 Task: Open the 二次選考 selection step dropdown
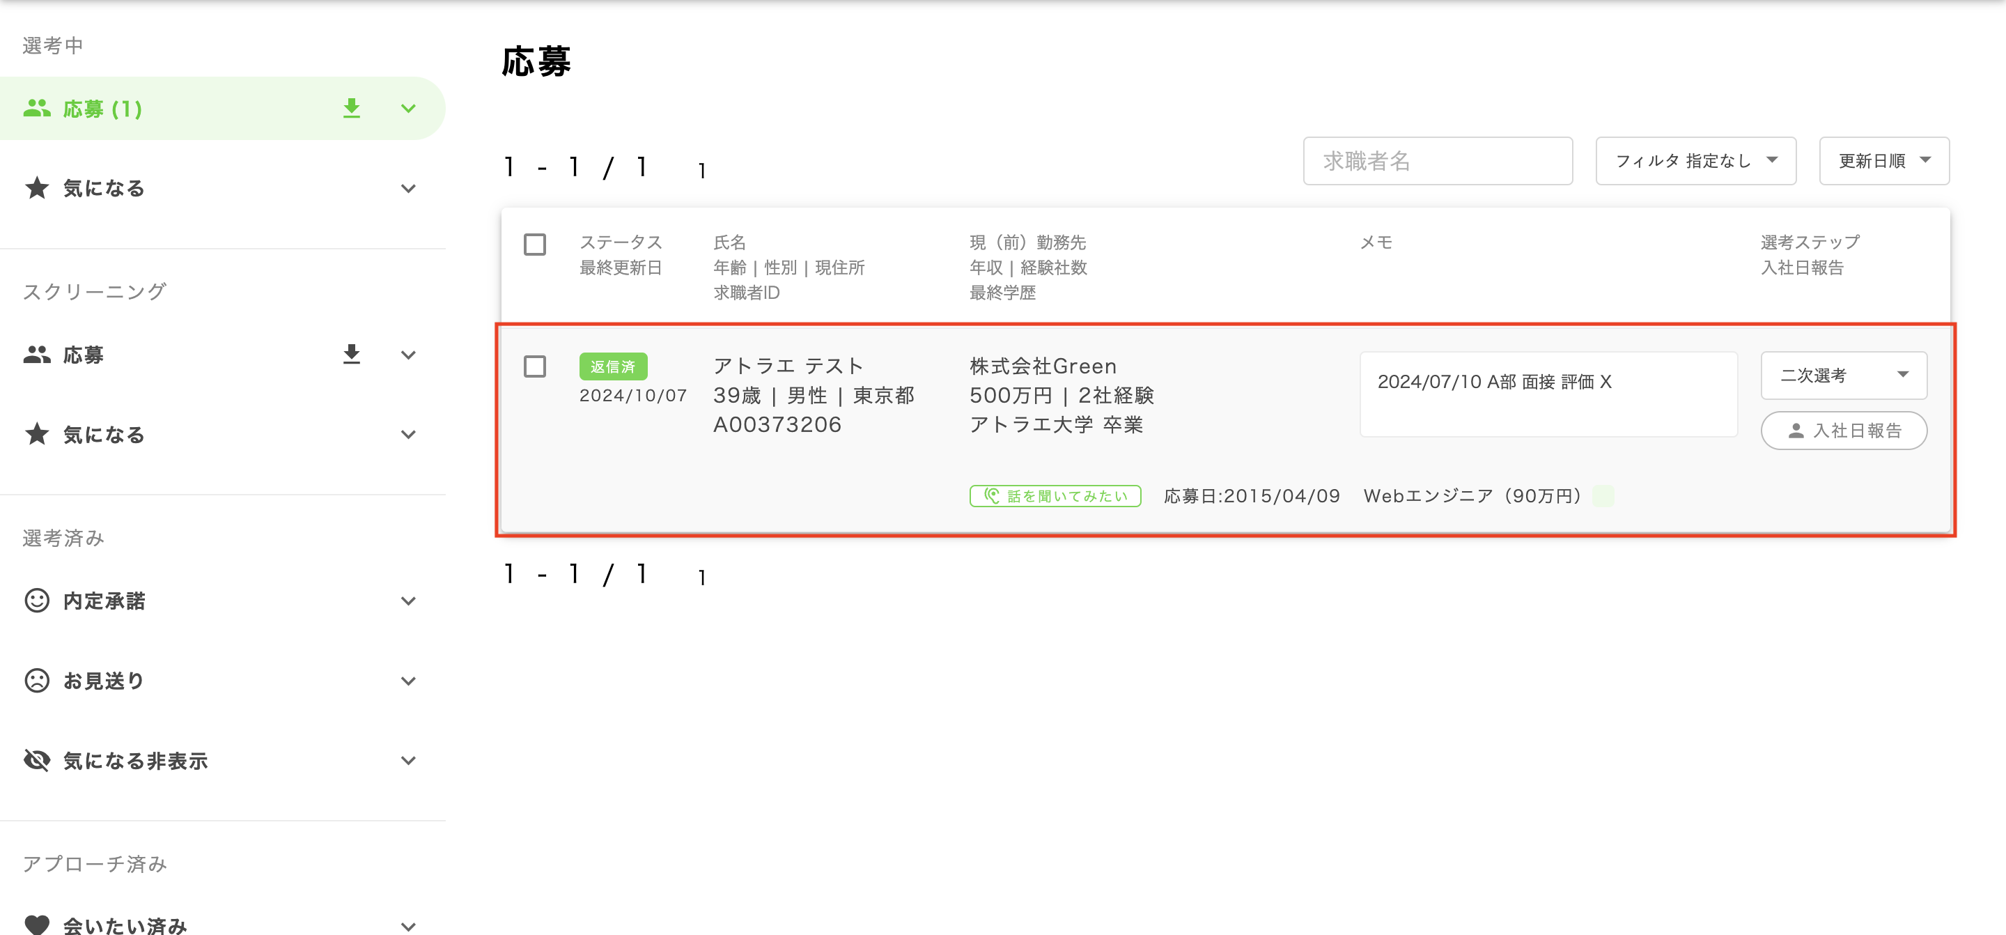tap(1844, 376)
